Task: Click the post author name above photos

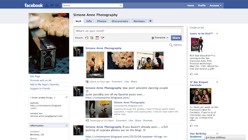Action: [103, 48]
